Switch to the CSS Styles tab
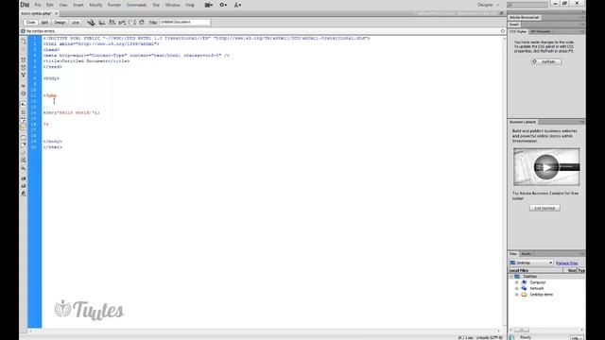The width and height of the screenshot is (605, 340). 518,31
